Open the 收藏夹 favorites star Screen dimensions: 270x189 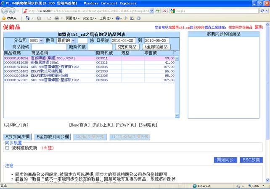coord(9,19)
